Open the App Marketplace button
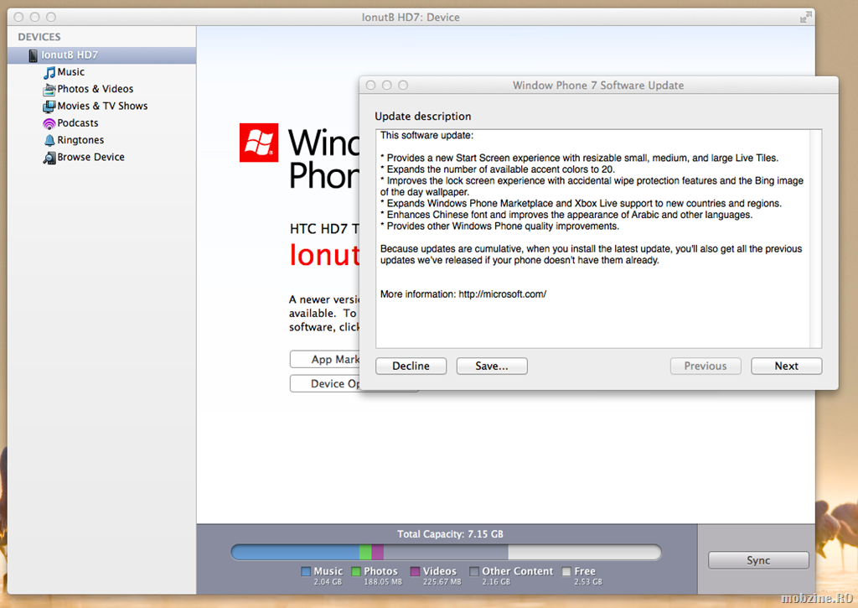Viewport: 858px width, 608px height. (324, 359)
